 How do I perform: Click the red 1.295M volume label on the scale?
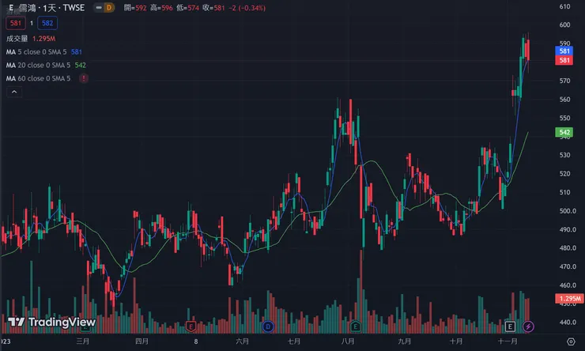(570, 298)
